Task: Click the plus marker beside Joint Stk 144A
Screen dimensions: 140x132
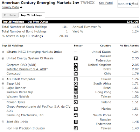Action: tap(3, 122)
